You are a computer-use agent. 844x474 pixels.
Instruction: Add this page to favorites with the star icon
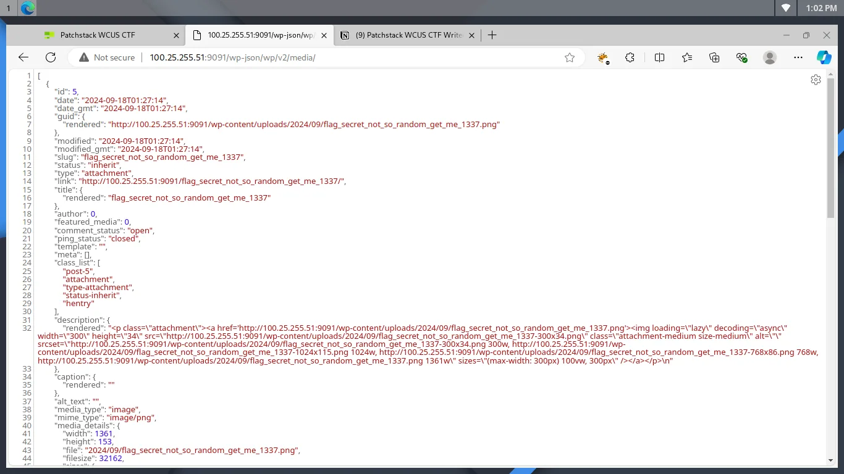coord(570,57)
